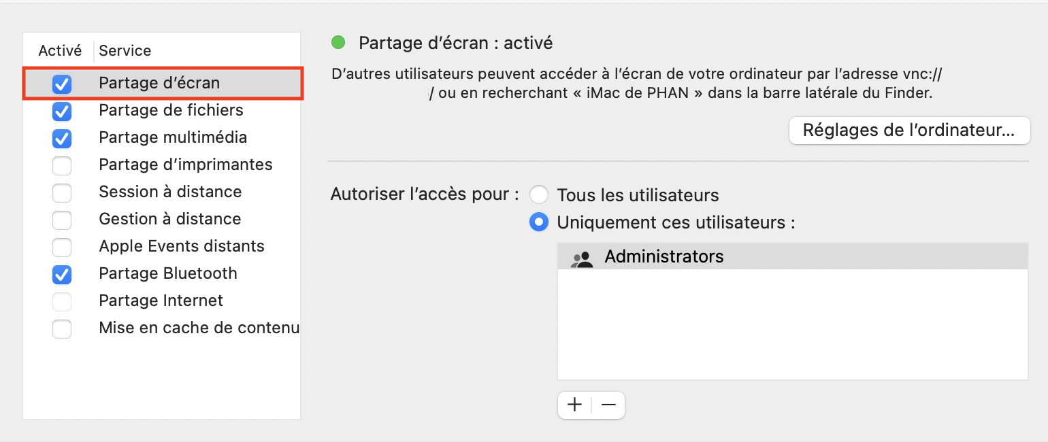The image size is (1048, 442).
Task: Disable the Partage de fichiers checkbox
Action: pos(62,111)
